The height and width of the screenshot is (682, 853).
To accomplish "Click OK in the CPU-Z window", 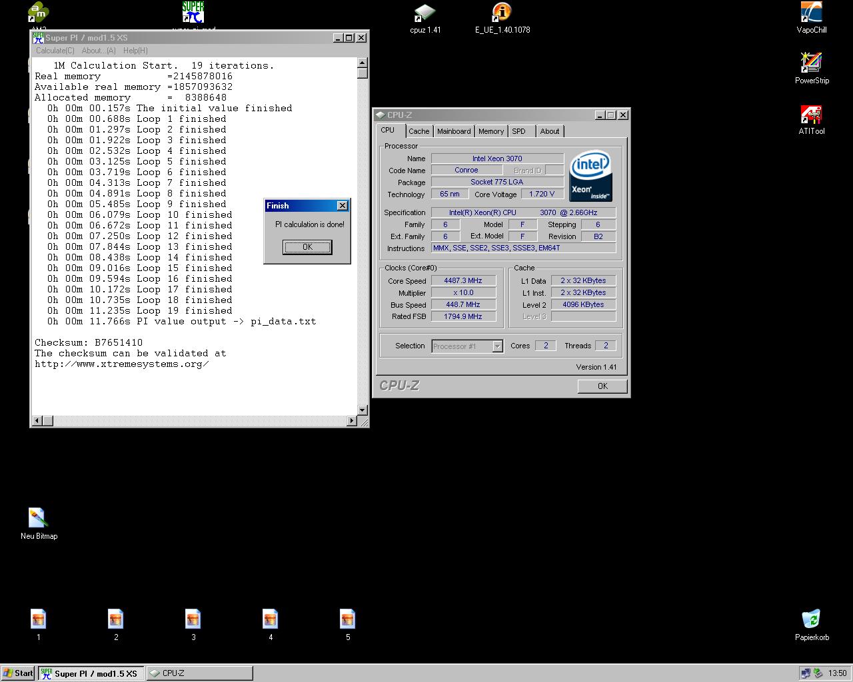I will click(602, 386).
